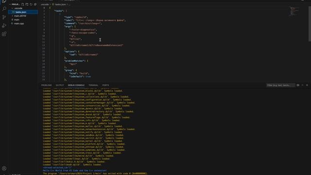Click the "args" key on line 7
The height and width of the screenshot is (175, 311).
click(x=68, y=26)
